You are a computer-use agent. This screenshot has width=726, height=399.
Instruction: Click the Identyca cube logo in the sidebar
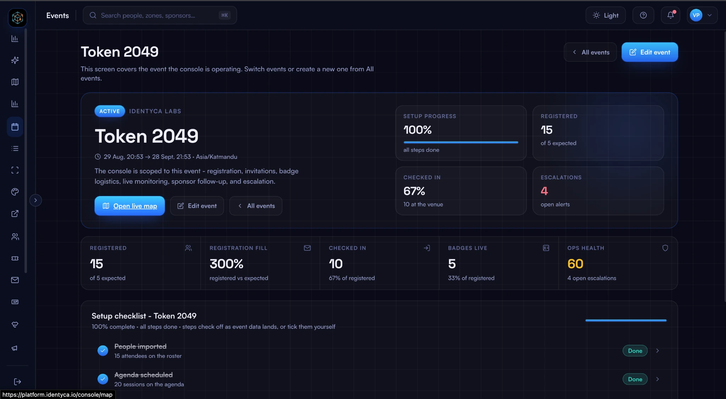17,17
